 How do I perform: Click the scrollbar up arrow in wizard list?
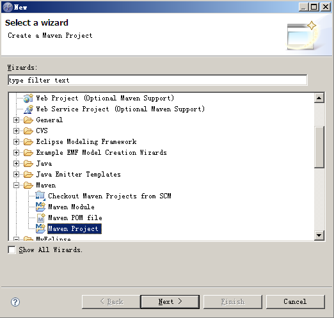pos(319,98)
